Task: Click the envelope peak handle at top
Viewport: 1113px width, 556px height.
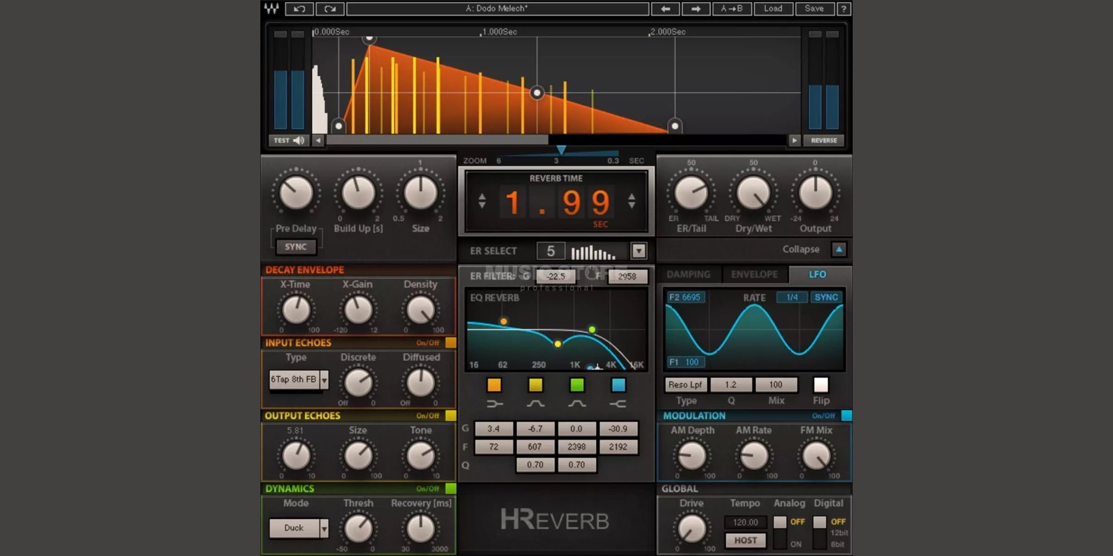Action: tap(369, 39)
